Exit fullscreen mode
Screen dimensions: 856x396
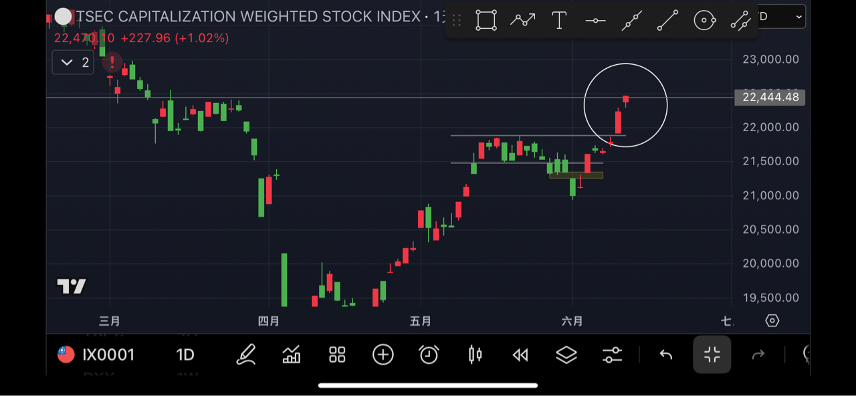tap(712, 355)
